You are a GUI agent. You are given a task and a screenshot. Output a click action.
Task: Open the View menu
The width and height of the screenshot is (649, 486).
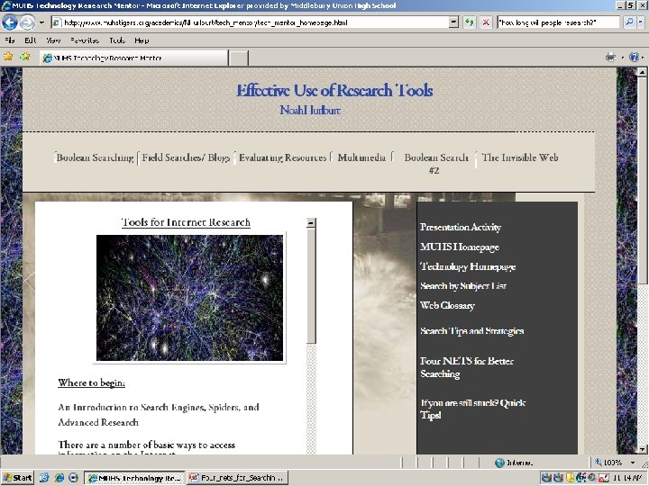coord(53,40)
